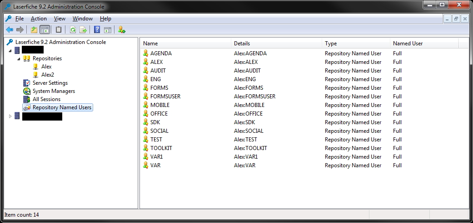The width and height of the screenshot is (473, 223).
Task: Click the user icon beside FORMS
Action: pos(146,88)
